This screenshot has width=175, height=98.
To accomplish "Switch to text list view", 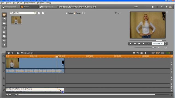I will tap(162, 53).
